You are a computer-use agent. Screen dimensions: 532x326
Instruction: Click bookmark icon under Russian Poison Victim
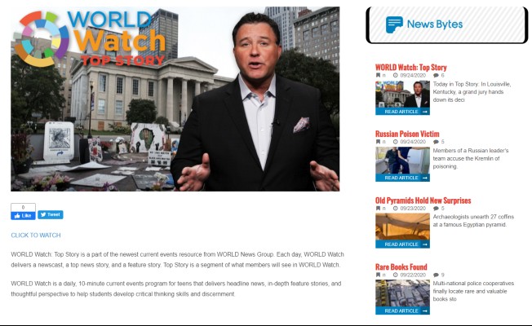click(x=378, y=142)
